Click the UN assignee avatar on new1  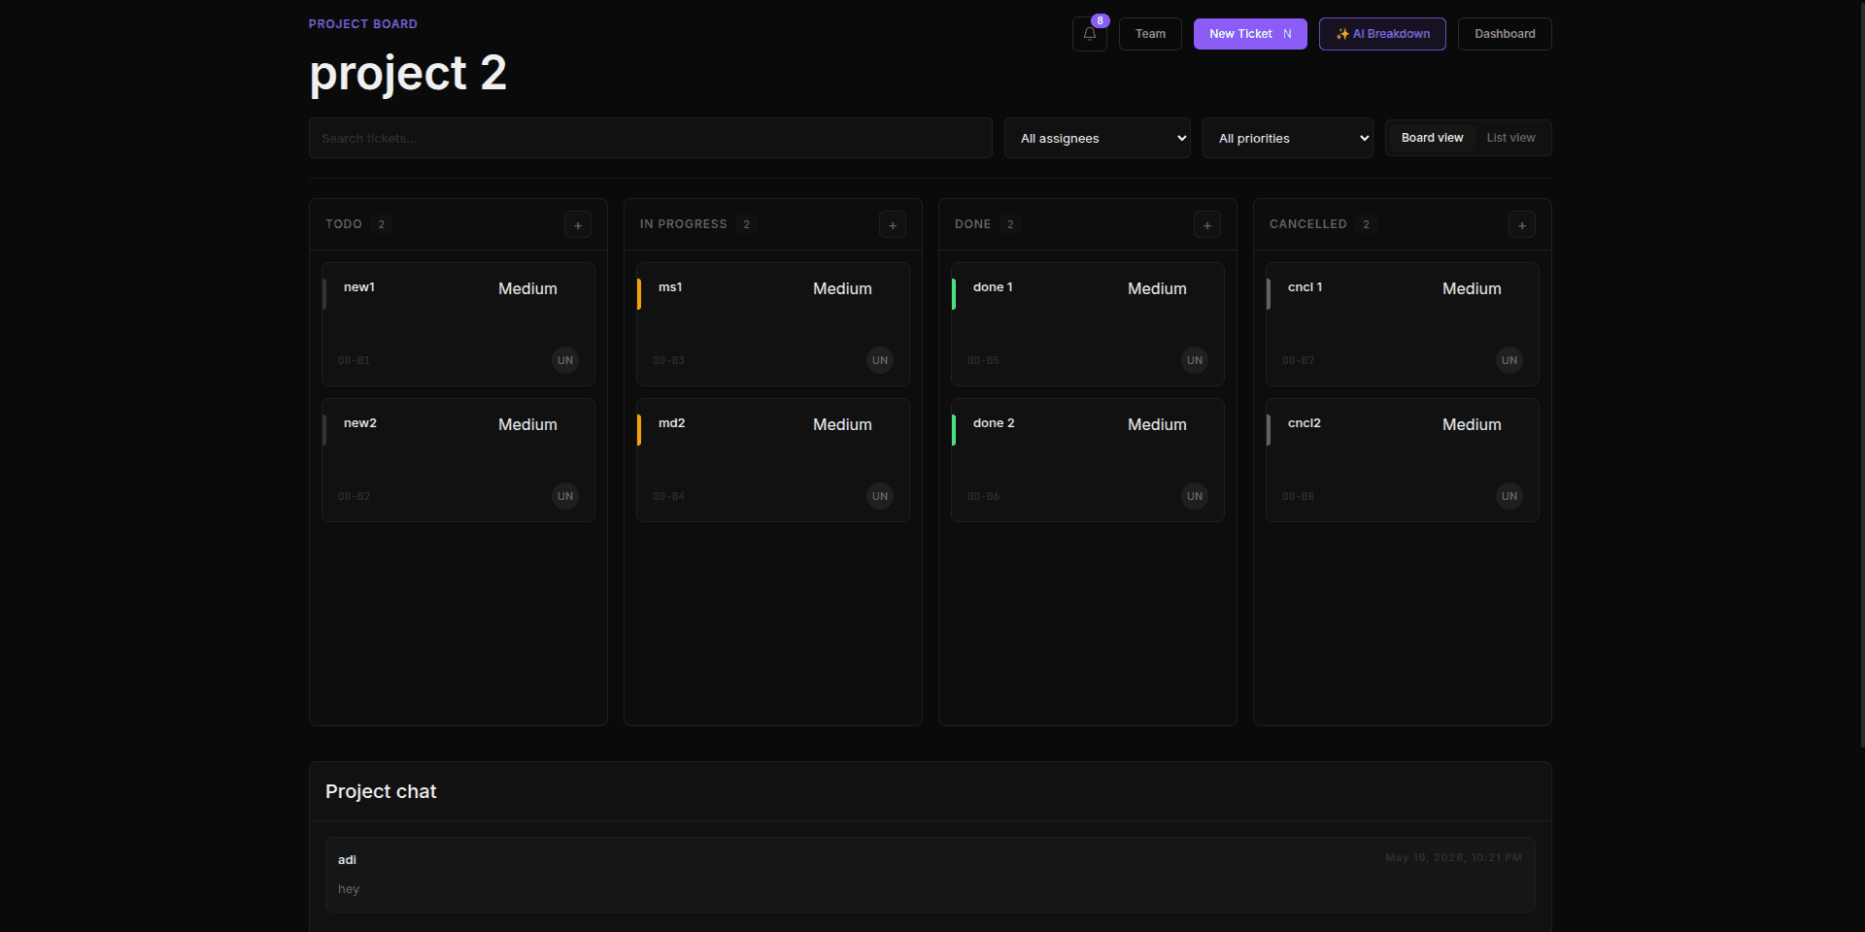coord(565,360)
